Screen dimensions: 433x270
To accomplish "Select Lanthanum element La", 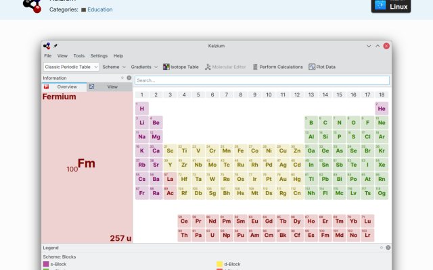I will point(170,179).
